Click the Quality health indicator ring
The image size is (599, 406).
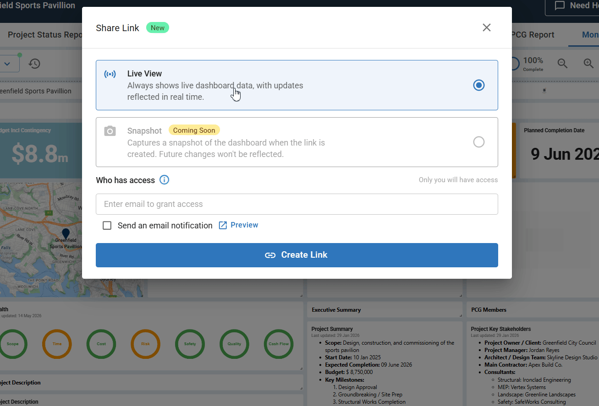tap(234, 344)
